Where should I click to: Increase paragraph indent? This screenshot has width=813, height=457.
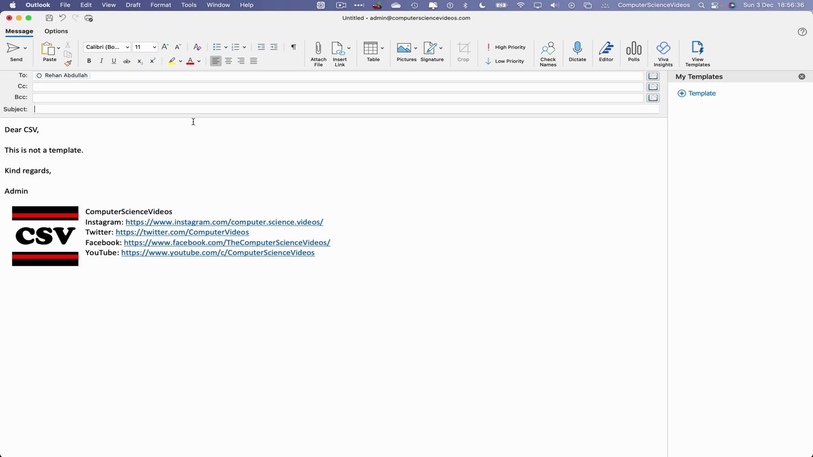tap(274, 47)
